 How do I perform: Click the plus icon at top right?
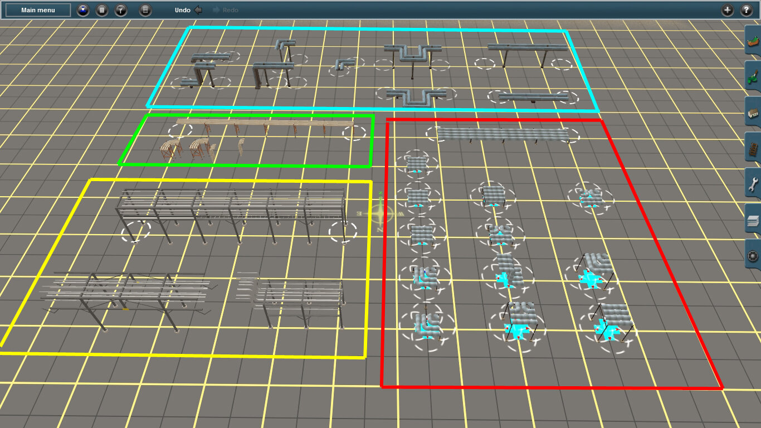(x=728, y=10)
